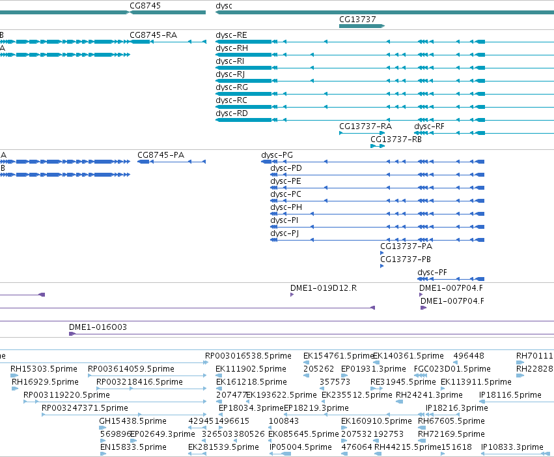Click the dysc-RF transcript label
The height and width of the screenshot is (457, 554).
coord(429,126)
